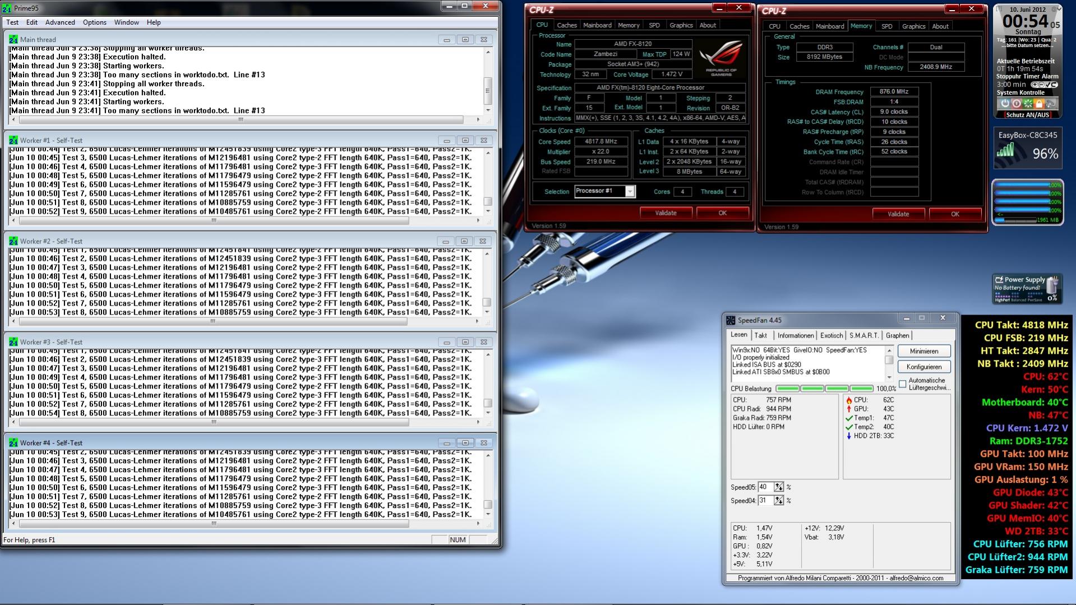Click the checkmark icon of the Stoppuhr timer
This screenshot has height=605, width=1076.
tap(1047, 85)
